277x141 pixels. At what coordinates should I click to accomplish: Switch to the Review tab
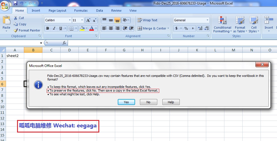point(116,10)
